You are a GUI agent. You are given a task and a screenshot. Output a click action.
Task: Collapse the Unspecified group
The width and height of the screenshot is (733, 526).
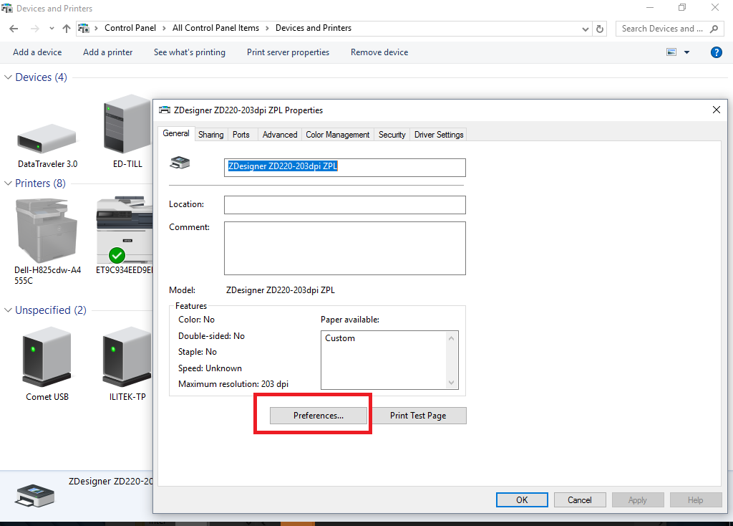[9, 310]
